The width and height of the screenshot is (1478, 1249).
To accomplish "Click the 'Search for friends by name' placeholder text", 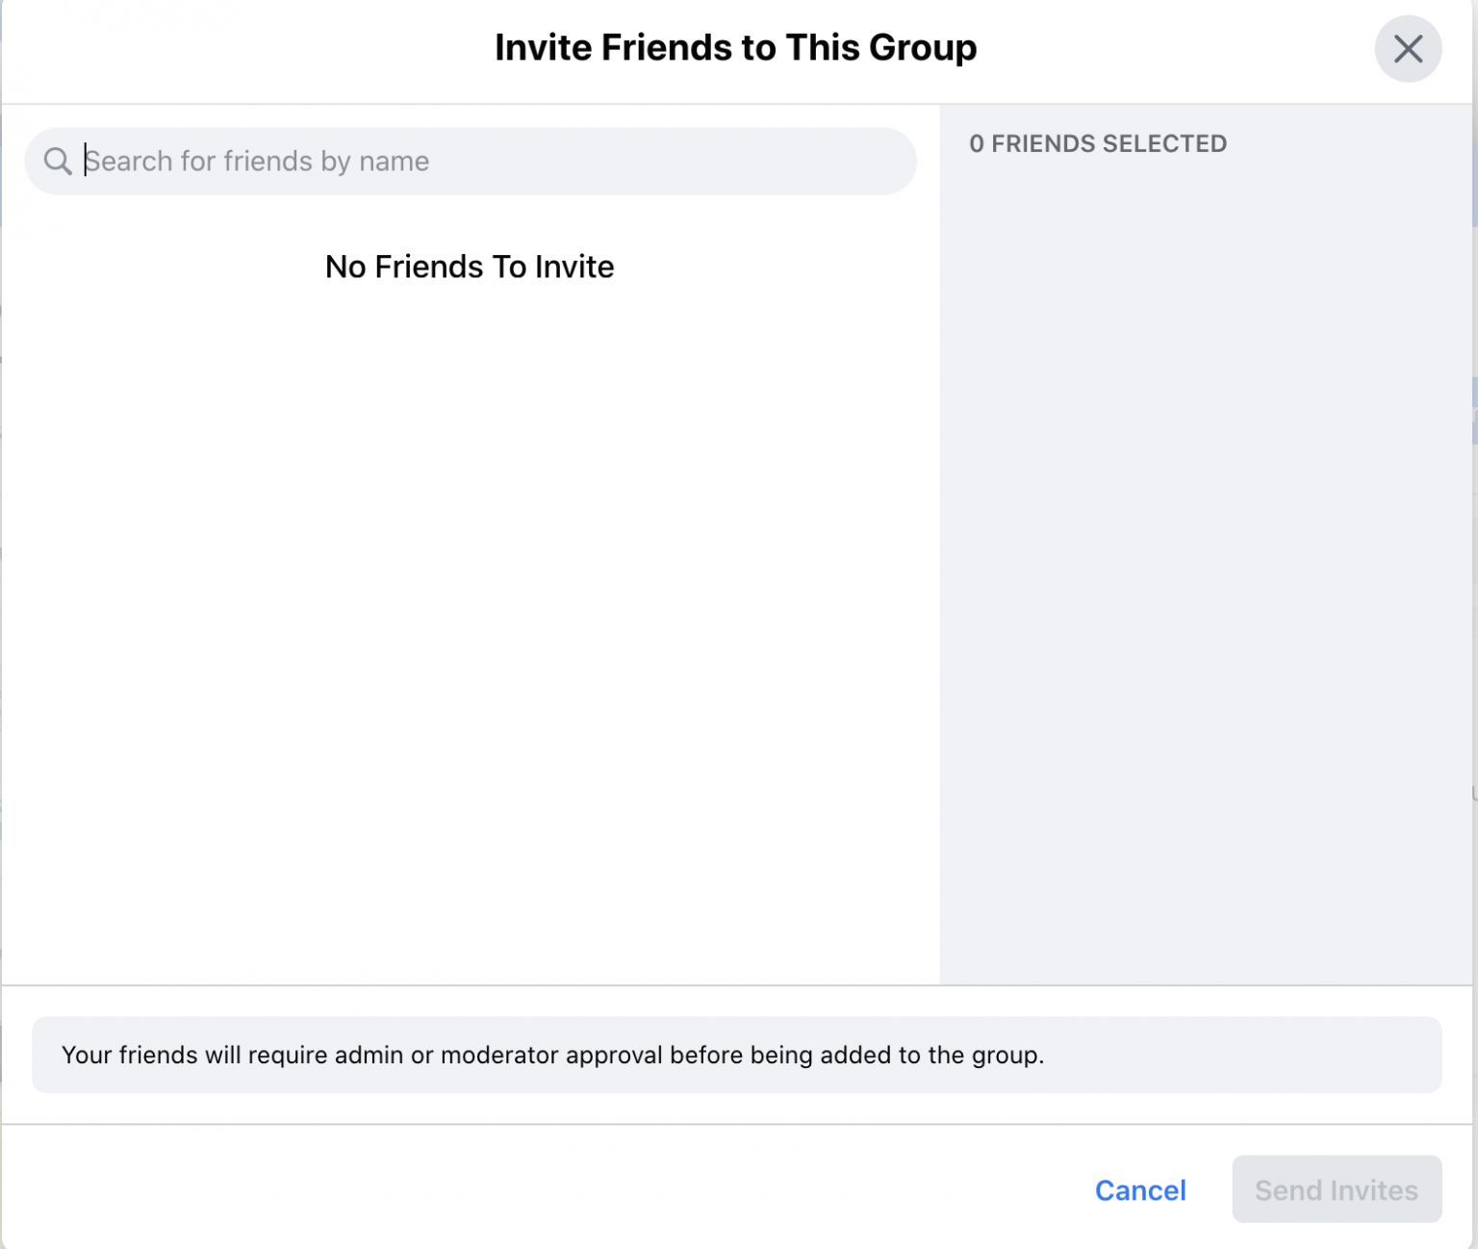I will click(257, 161).
